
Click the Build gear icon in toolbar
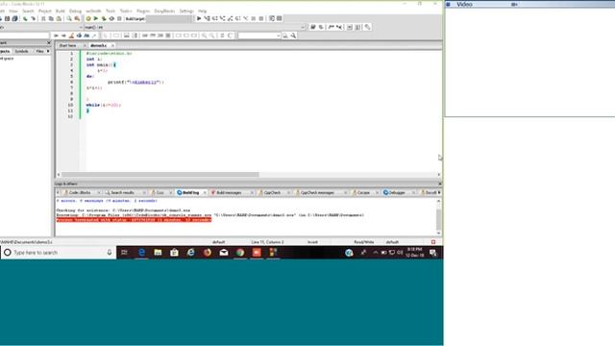tap(88, 18)
